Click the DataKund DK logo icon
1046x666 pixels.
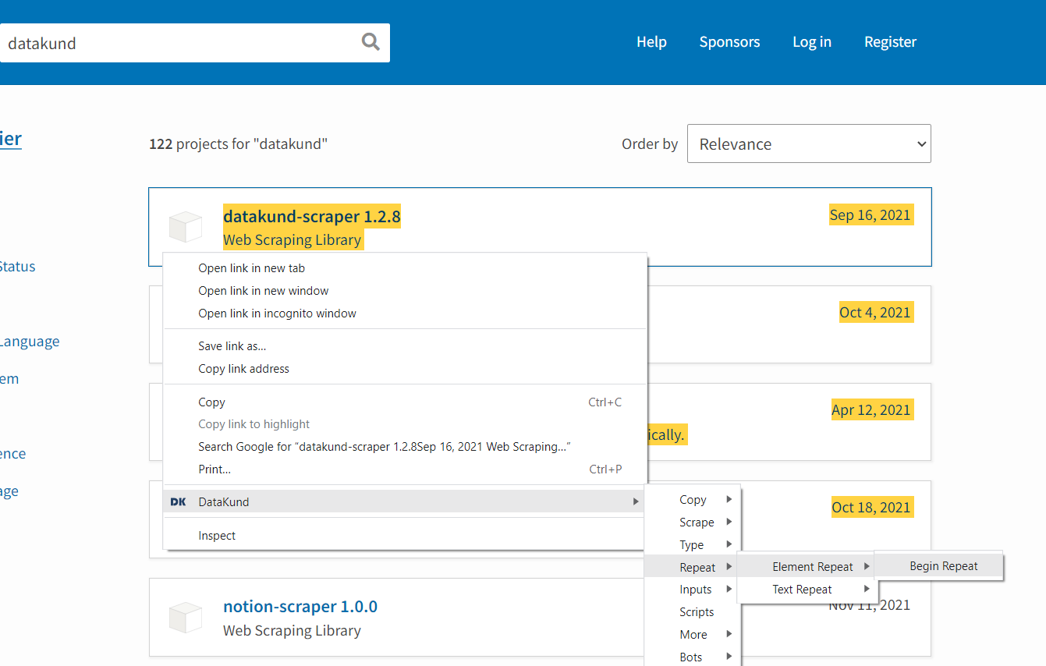coord(178,502)
